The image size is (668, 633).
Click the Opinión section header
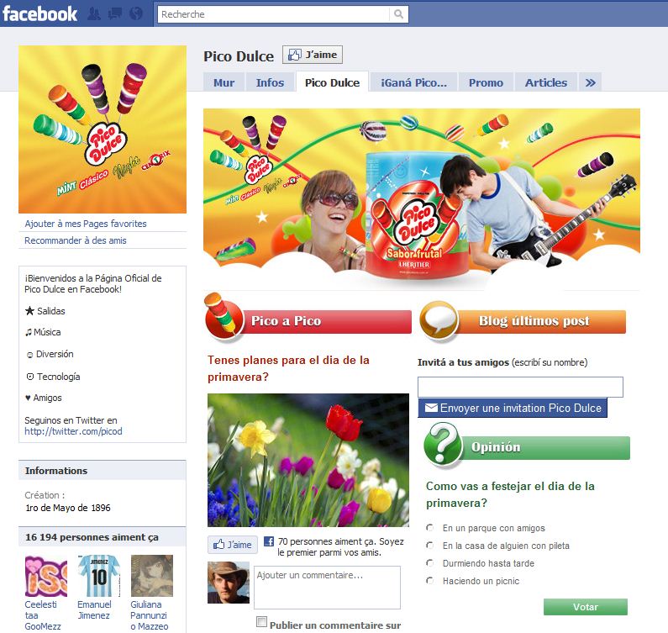point(527,447)
